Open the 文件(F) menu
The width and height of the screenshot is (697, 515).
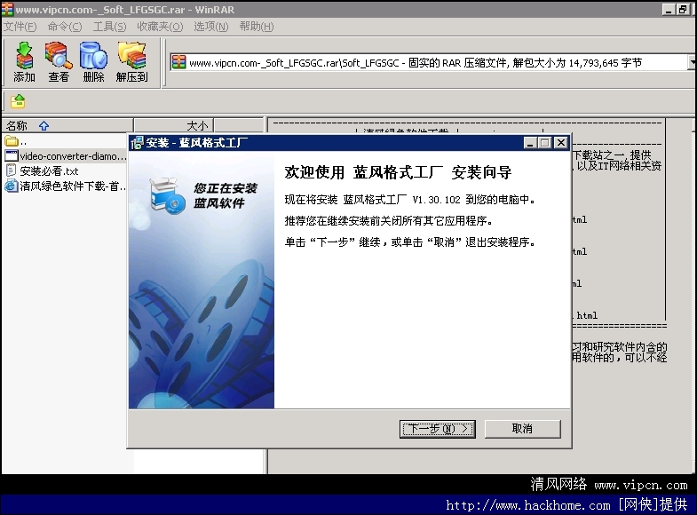[20, 27]
